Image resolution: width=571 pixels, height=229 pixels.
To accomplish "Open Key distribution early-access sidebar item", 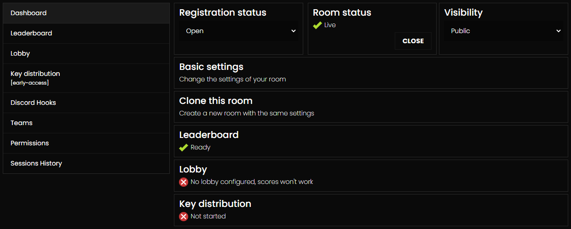I will click(86, 78).
